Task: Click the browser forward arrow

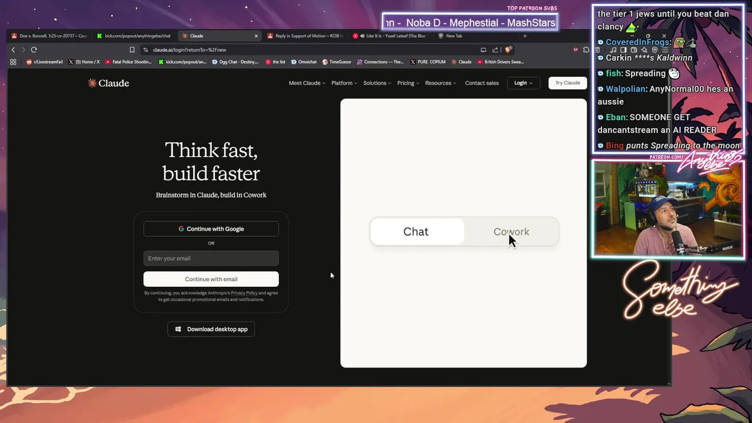Action: click(23, 50)
